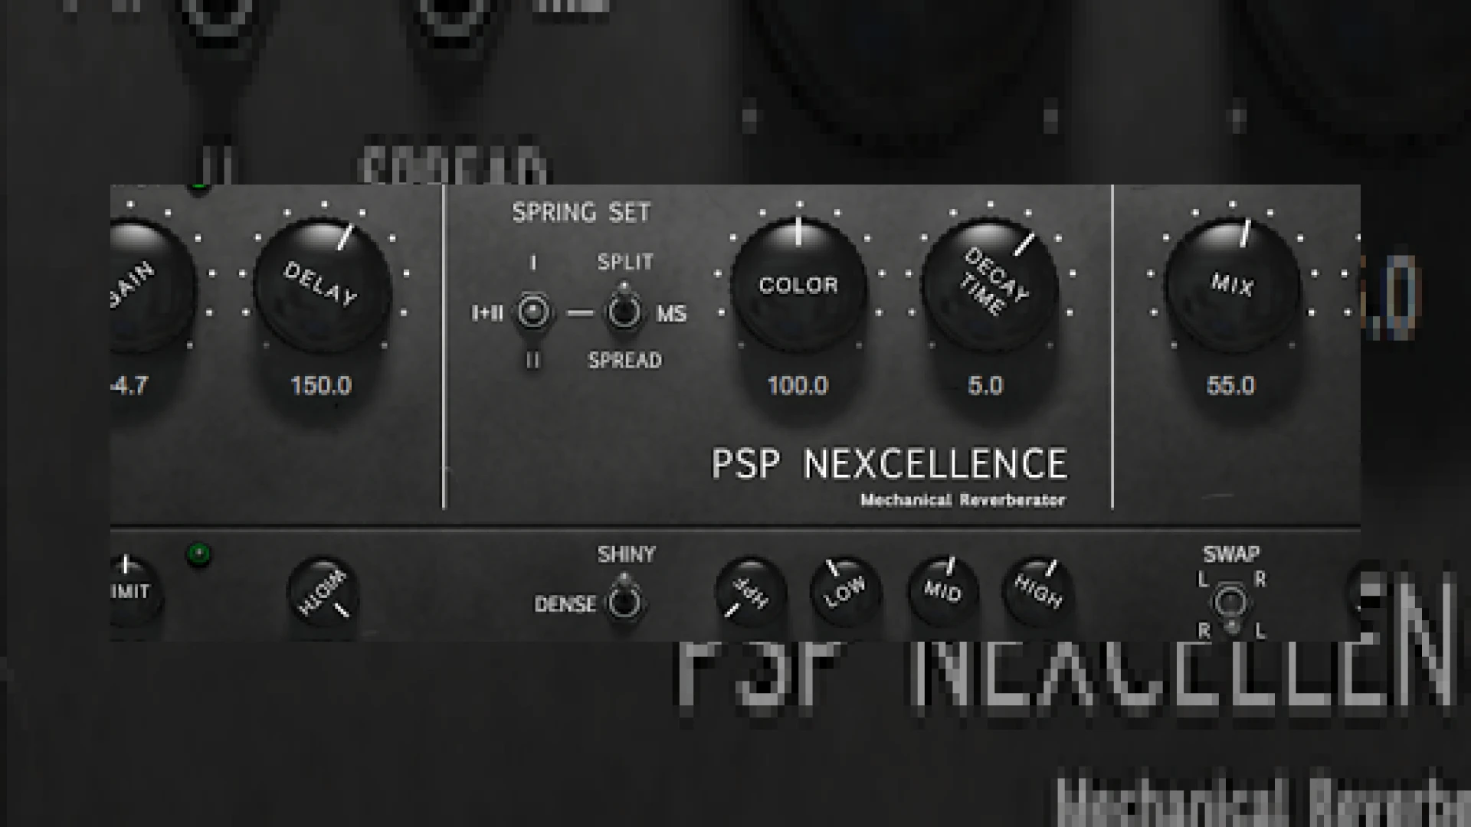This screenshot has width=1471, height=827.
Task: Click the SHINY label
Action: tap(626, 554)
